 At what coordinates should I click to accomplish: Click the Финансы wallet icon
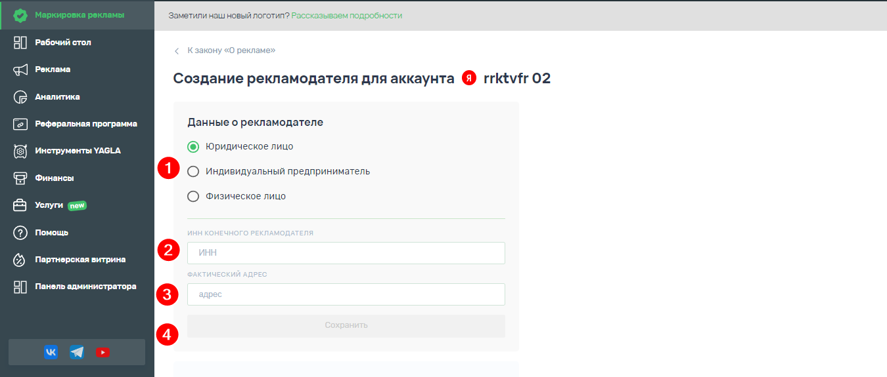(x=20, y=178)
